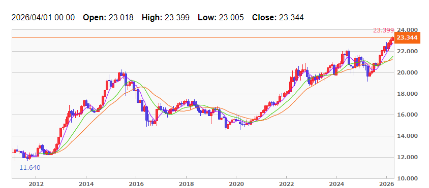
Task: Click the orange 23.344 current price tag
Action: pyautogui.click(x=407, y=37)
